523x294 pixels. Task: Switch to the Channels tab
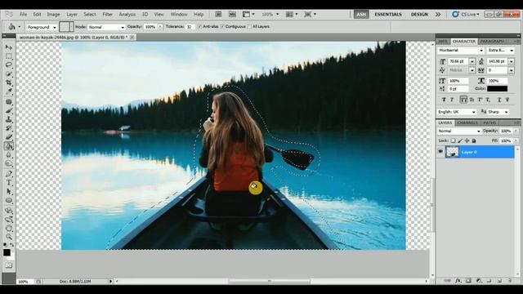[x=467, y=122]
